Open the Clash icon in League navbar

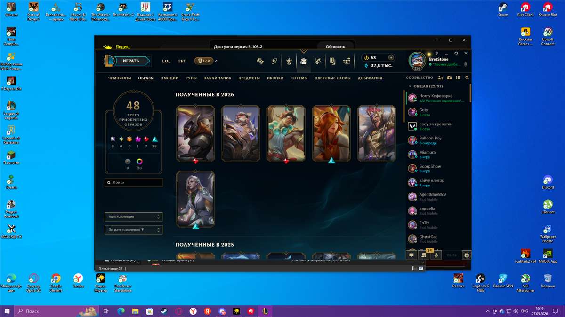pyautogui.click(x=289, y=61)
